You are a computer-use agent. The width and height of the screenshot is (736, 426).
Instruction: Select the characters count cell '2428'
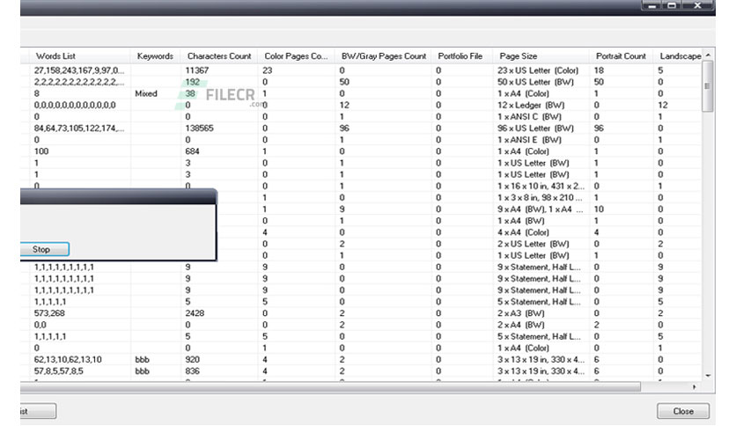[195, 313]
